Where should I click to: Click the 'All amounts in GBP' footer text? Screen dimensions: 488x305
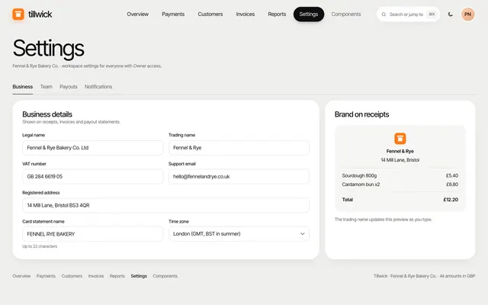tap(457, 276)
